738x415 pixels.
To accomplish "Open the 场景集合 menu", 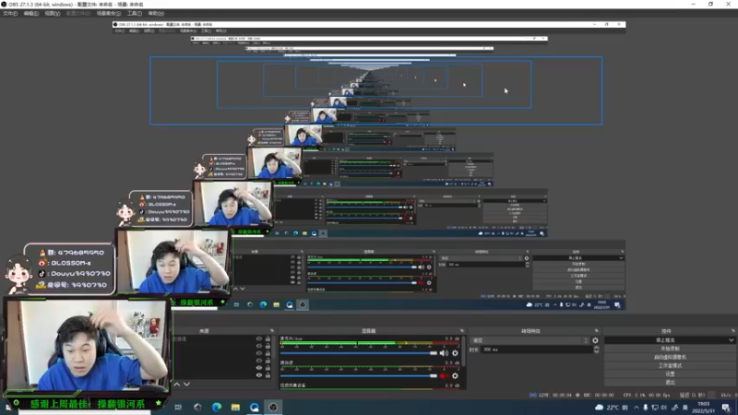I will tap(109, 13).
